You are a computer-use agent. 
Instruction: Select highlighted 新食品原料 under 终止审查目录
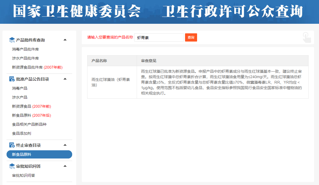click(x=39, y=154)
